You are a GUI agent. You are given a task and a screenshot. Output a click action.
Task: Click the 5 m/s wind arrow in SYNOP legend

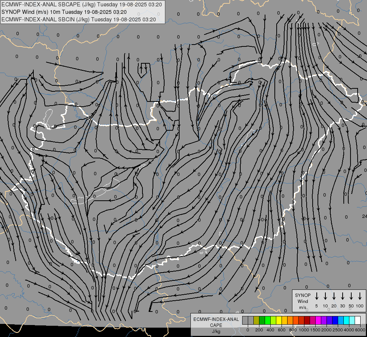[316, 296]
